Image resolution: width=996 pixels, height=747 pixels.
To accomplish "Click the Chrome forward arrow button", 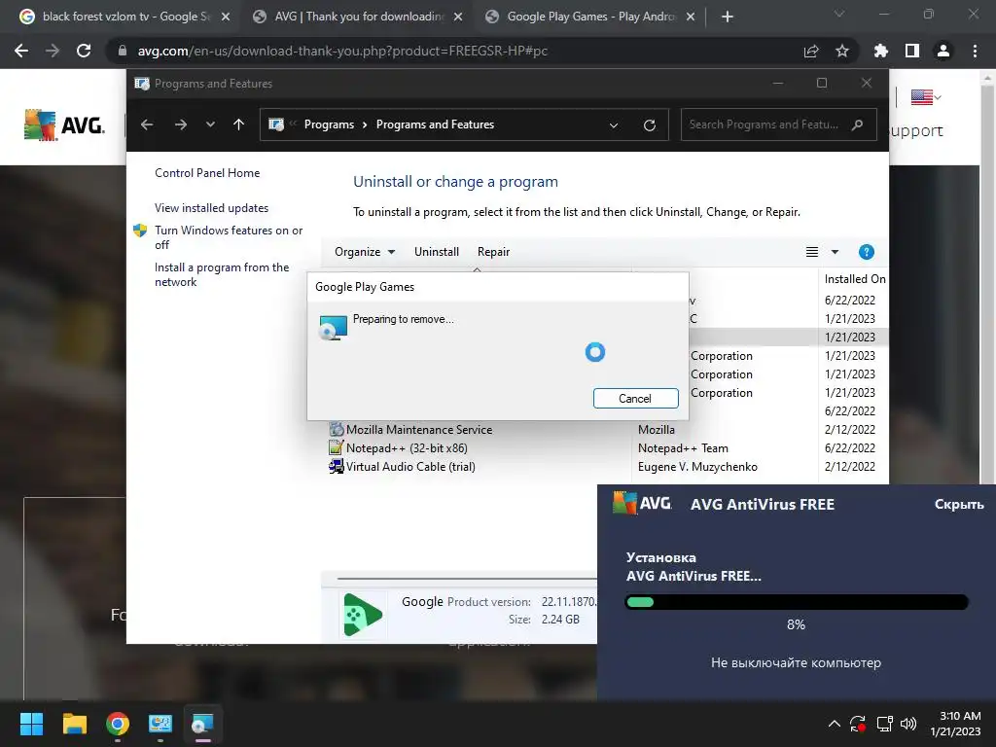I will [53, 51].
